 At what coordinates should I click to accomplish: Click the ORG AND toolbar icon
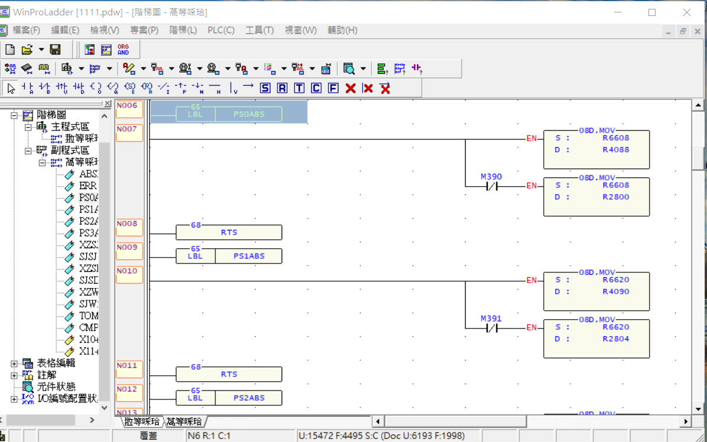click(123, 50)
